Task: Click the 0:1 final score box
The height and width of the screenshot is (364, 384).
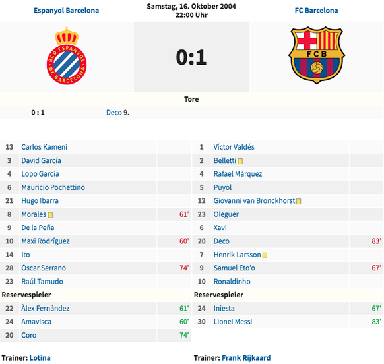Action: pyautogui.click(x=191, y=57)
